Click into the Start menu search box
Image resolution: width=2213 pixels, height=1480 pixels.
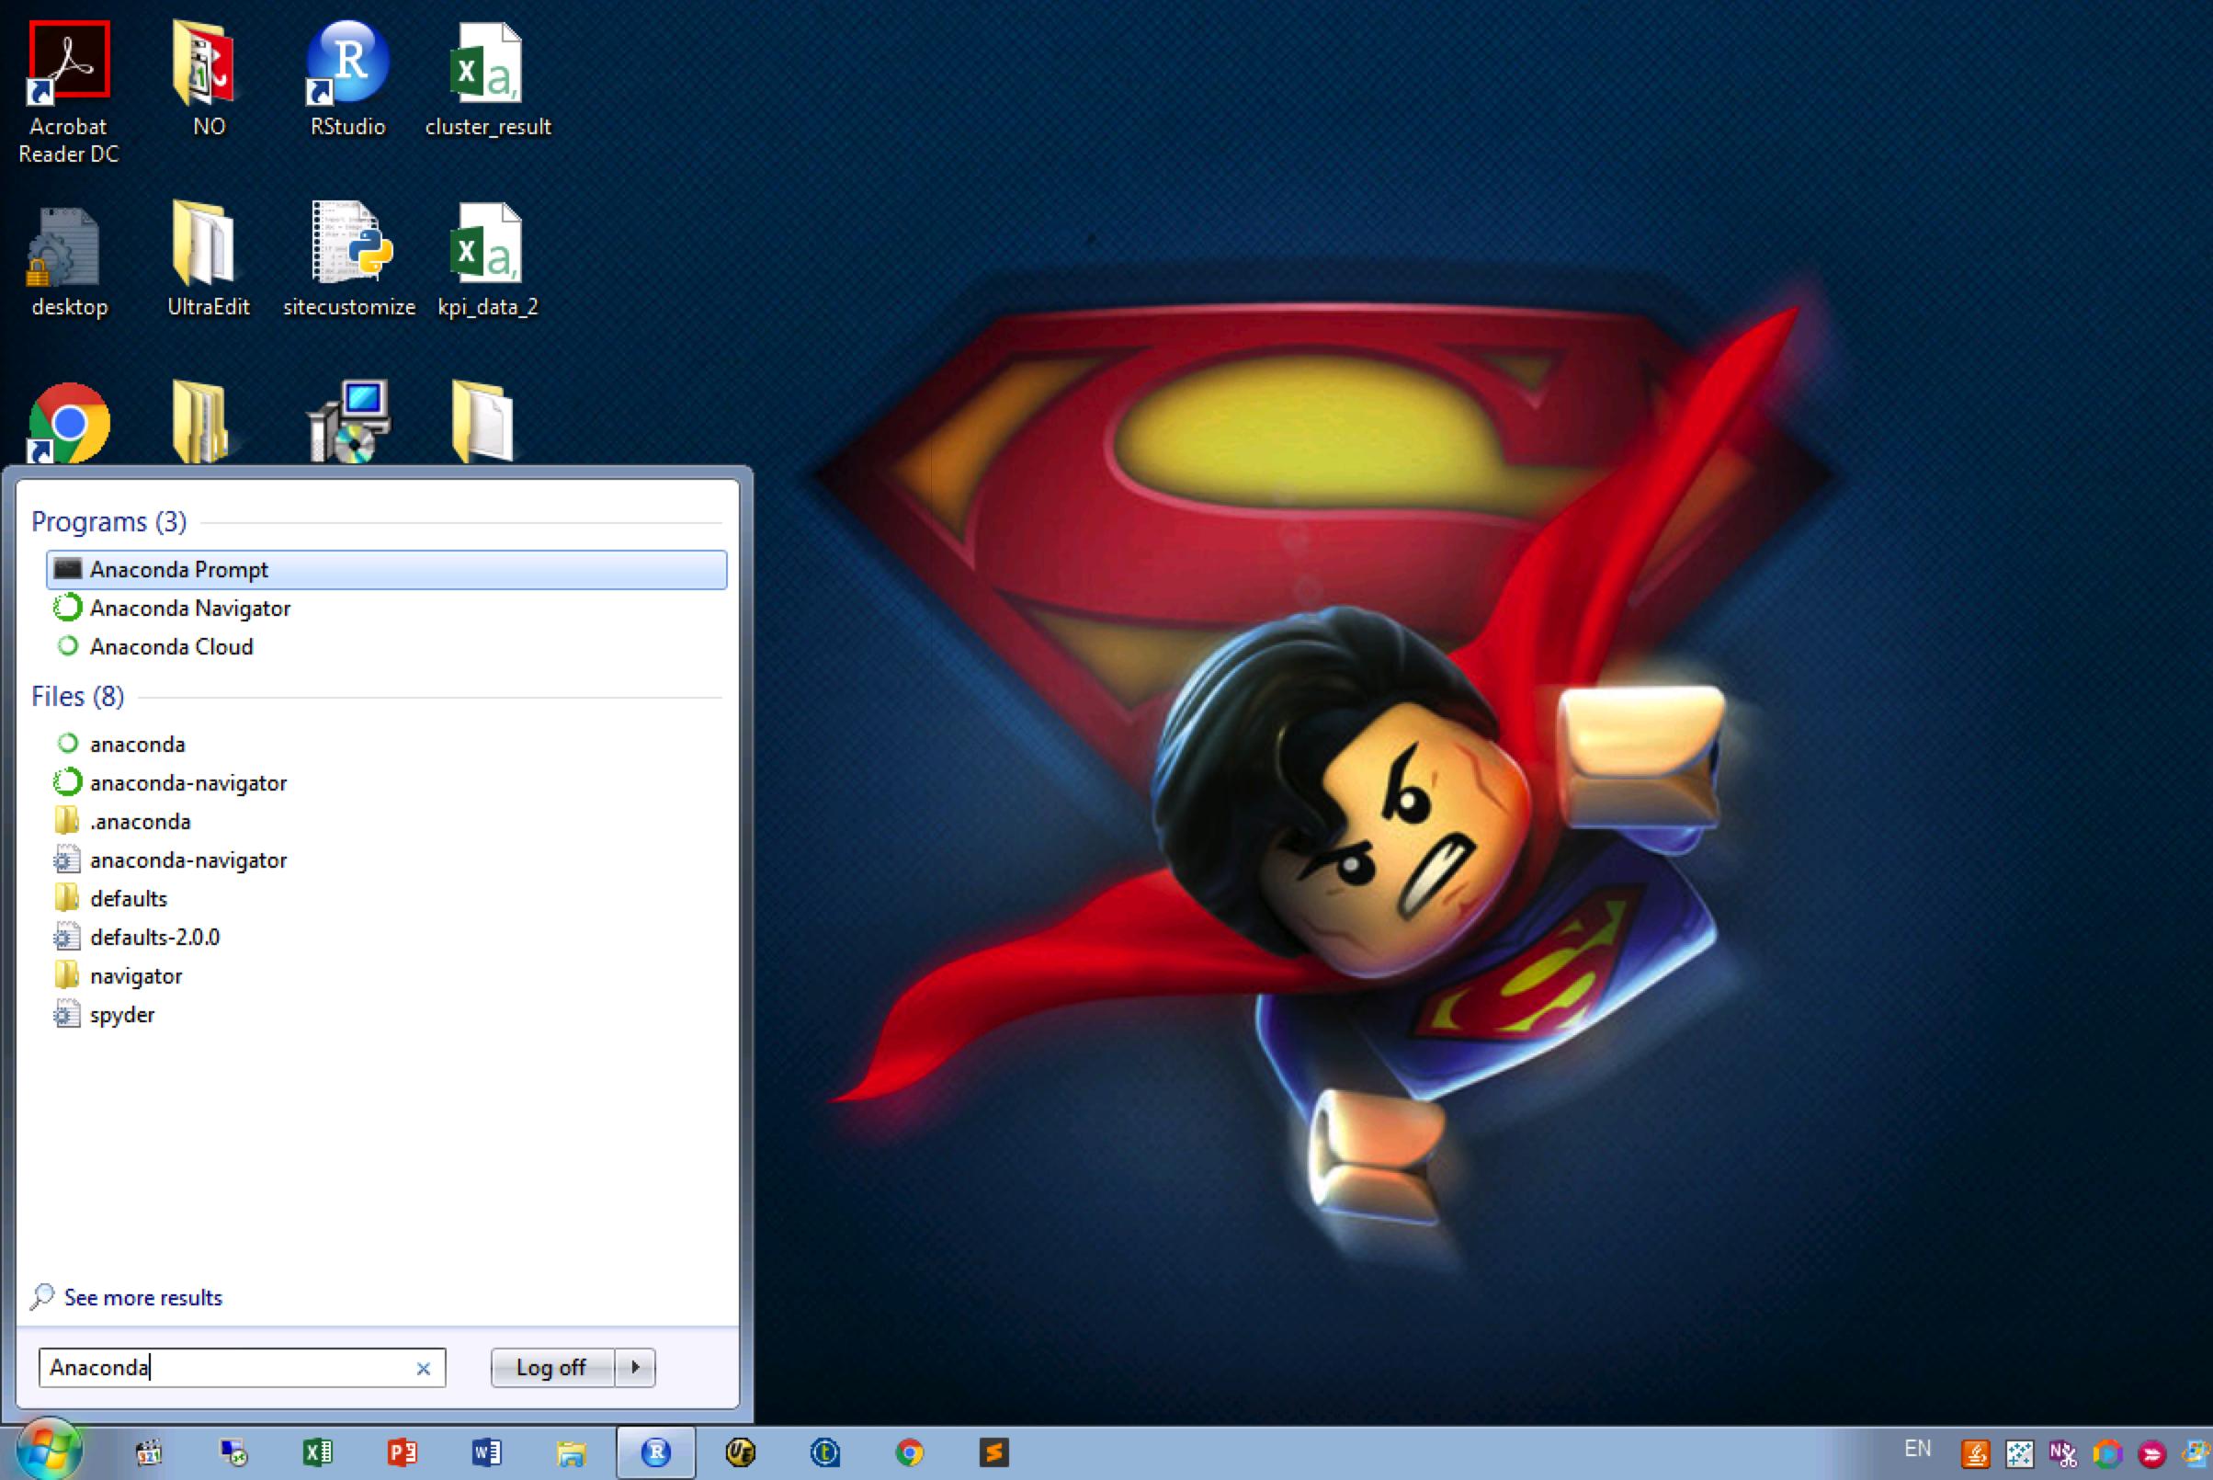coord(242,1368)
